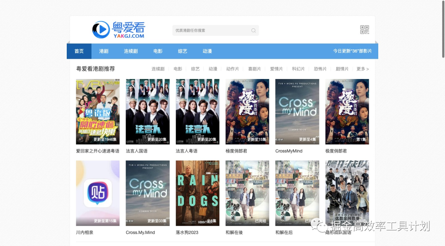Open the 爱情片 category link
445x246 pixels.
point(276,69)
